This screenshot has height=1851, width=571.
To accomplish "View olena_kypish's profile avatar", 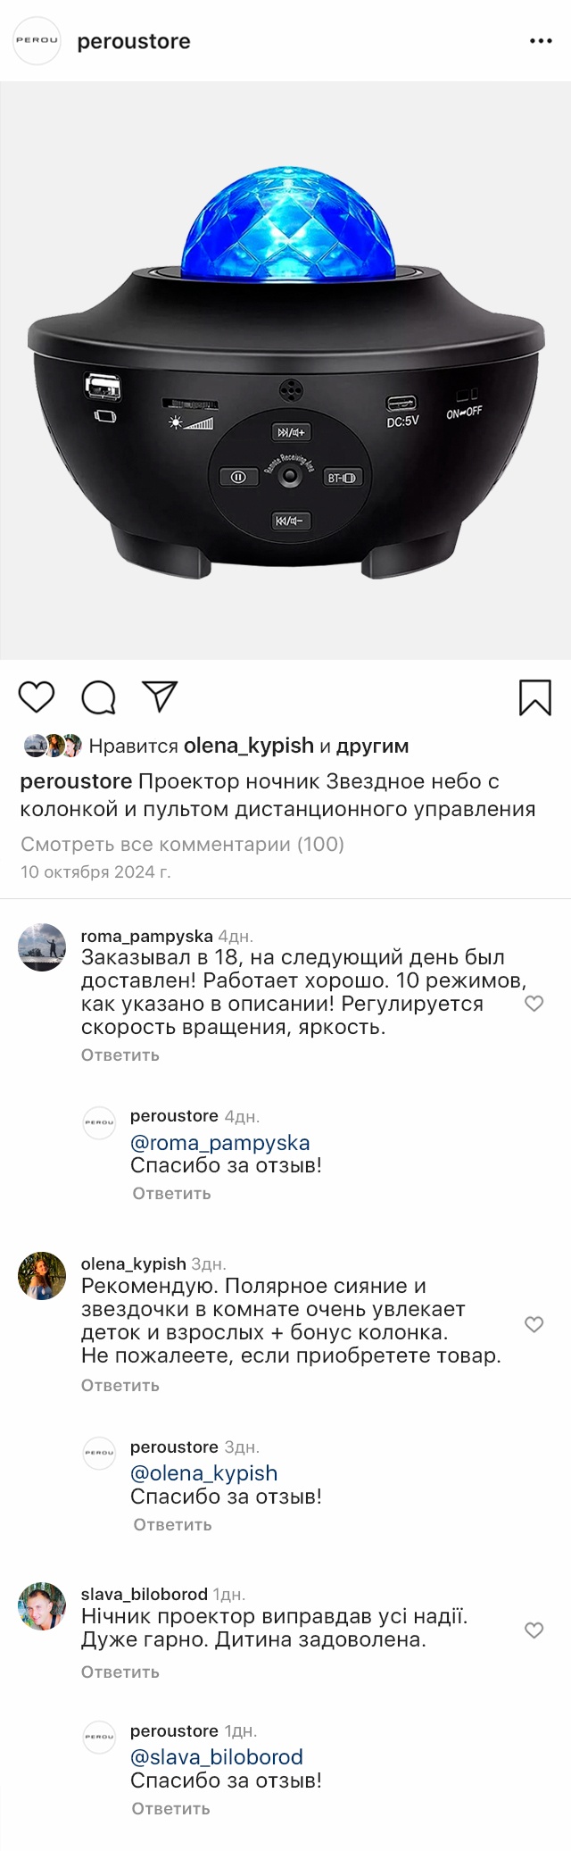I will click(42, 1276).
